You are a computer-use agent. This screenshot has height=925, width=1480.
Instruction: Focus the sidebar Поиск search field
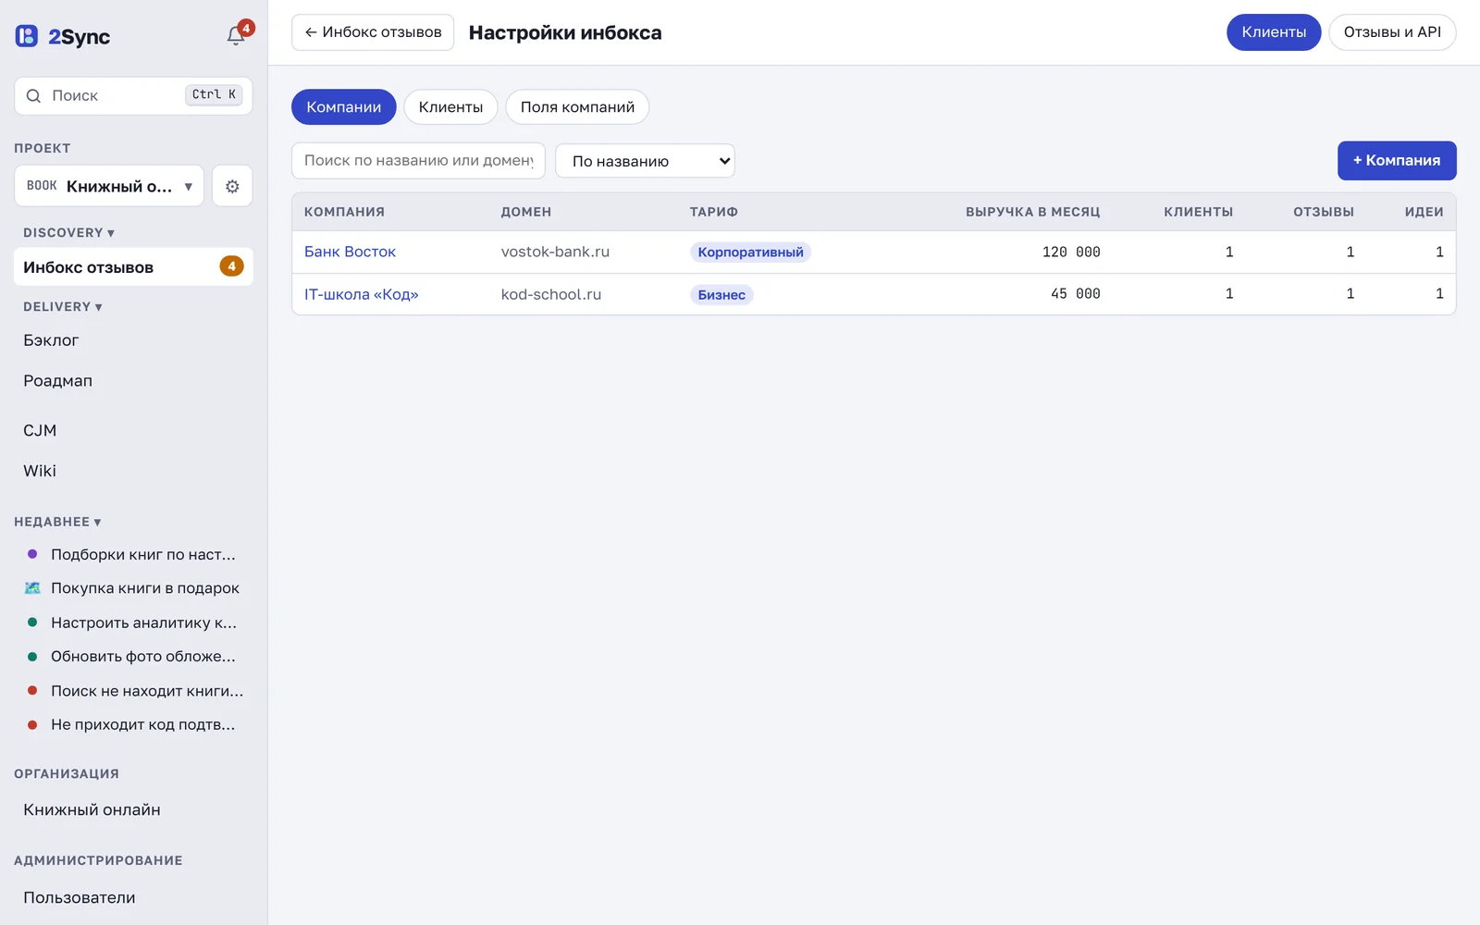point(133,96)
